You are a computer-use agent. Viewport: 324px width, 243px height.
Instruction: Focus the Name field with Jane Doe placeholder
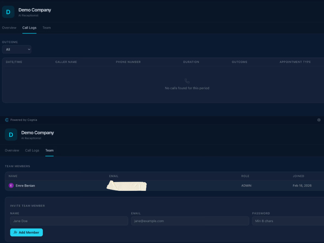69,221
